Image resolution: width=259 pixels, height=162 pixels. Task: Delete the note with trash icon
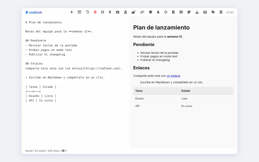221,12
